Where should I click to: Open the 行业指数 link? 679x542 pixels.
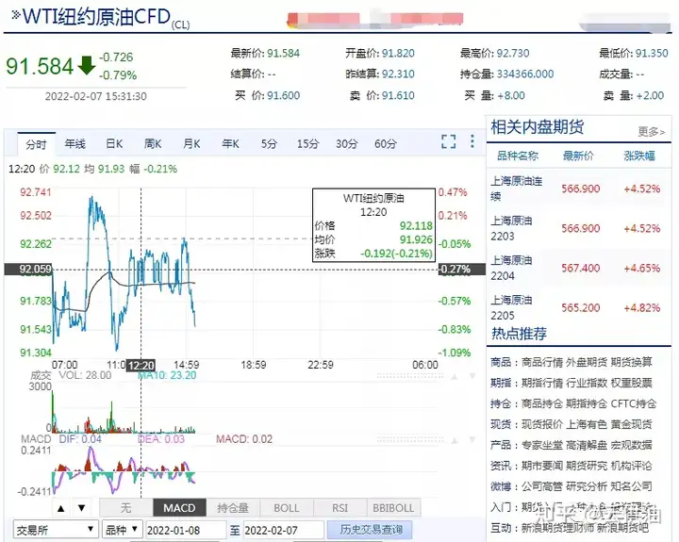587,383
